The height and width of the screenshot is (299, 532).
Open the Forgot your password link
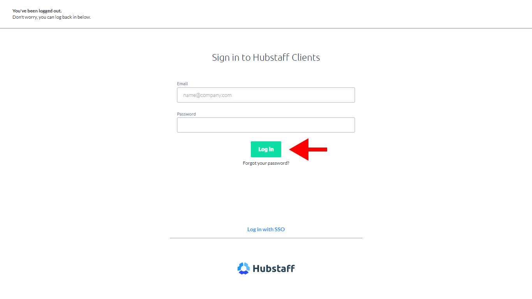point(266,163)
